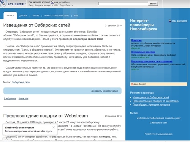Open the Продажа ad link
This screenshot has width=190, height=142.
point(136,40)
